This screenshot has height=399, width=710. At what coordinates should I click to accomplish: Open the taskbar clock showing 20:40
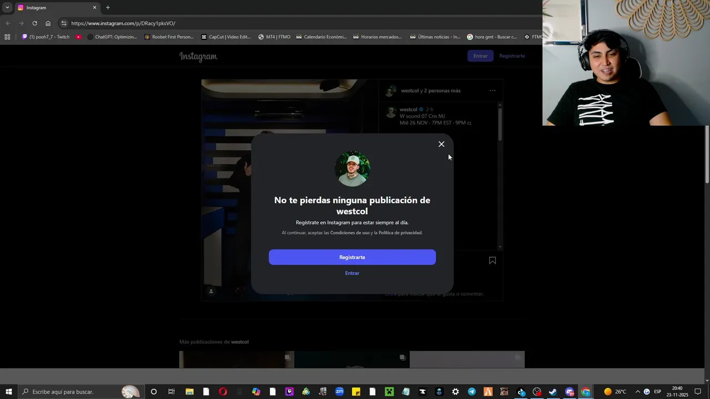tap(677, 392)
